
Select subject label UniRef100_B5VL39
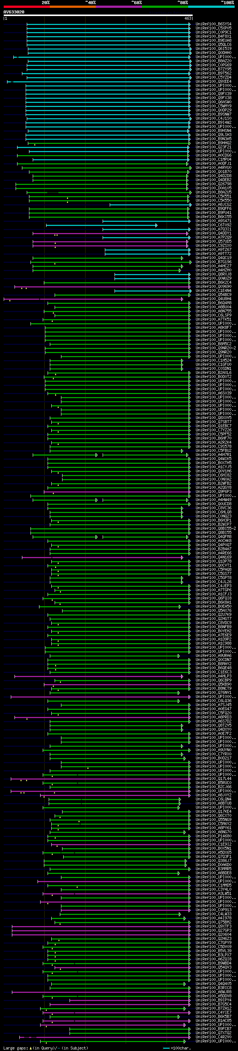tap(213, 951)
